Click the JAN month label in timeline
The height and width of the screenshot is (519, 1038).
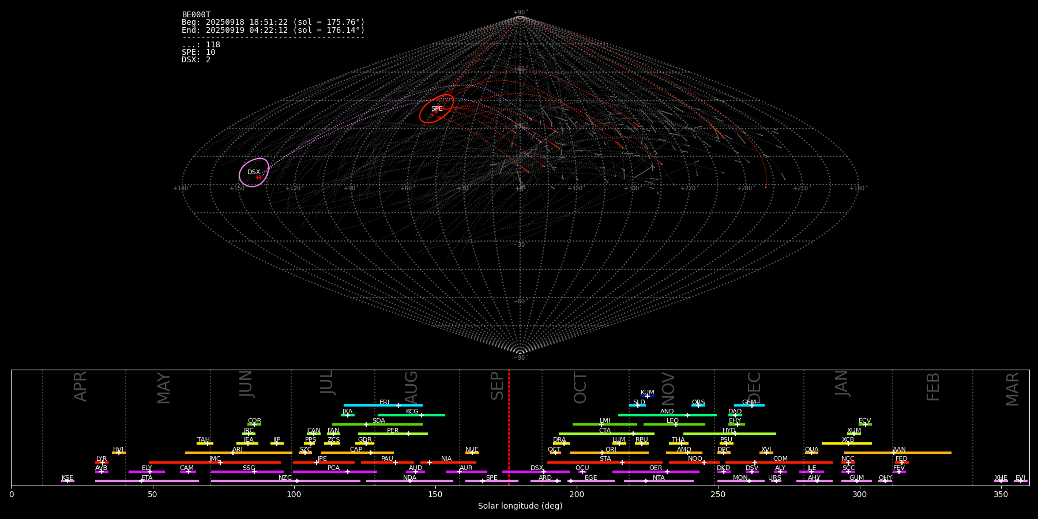pyautogui.click(x=842, y=383)
